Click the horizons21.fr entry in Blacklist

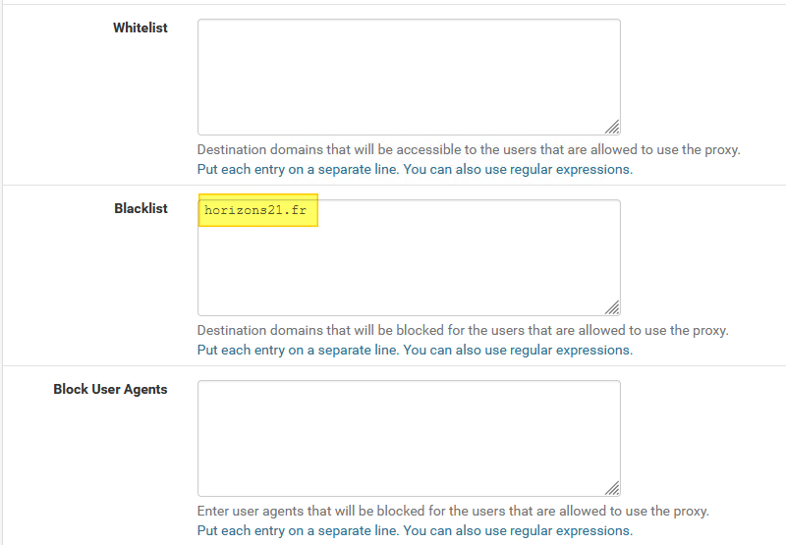pyautogui.click(x=257, y=210)
